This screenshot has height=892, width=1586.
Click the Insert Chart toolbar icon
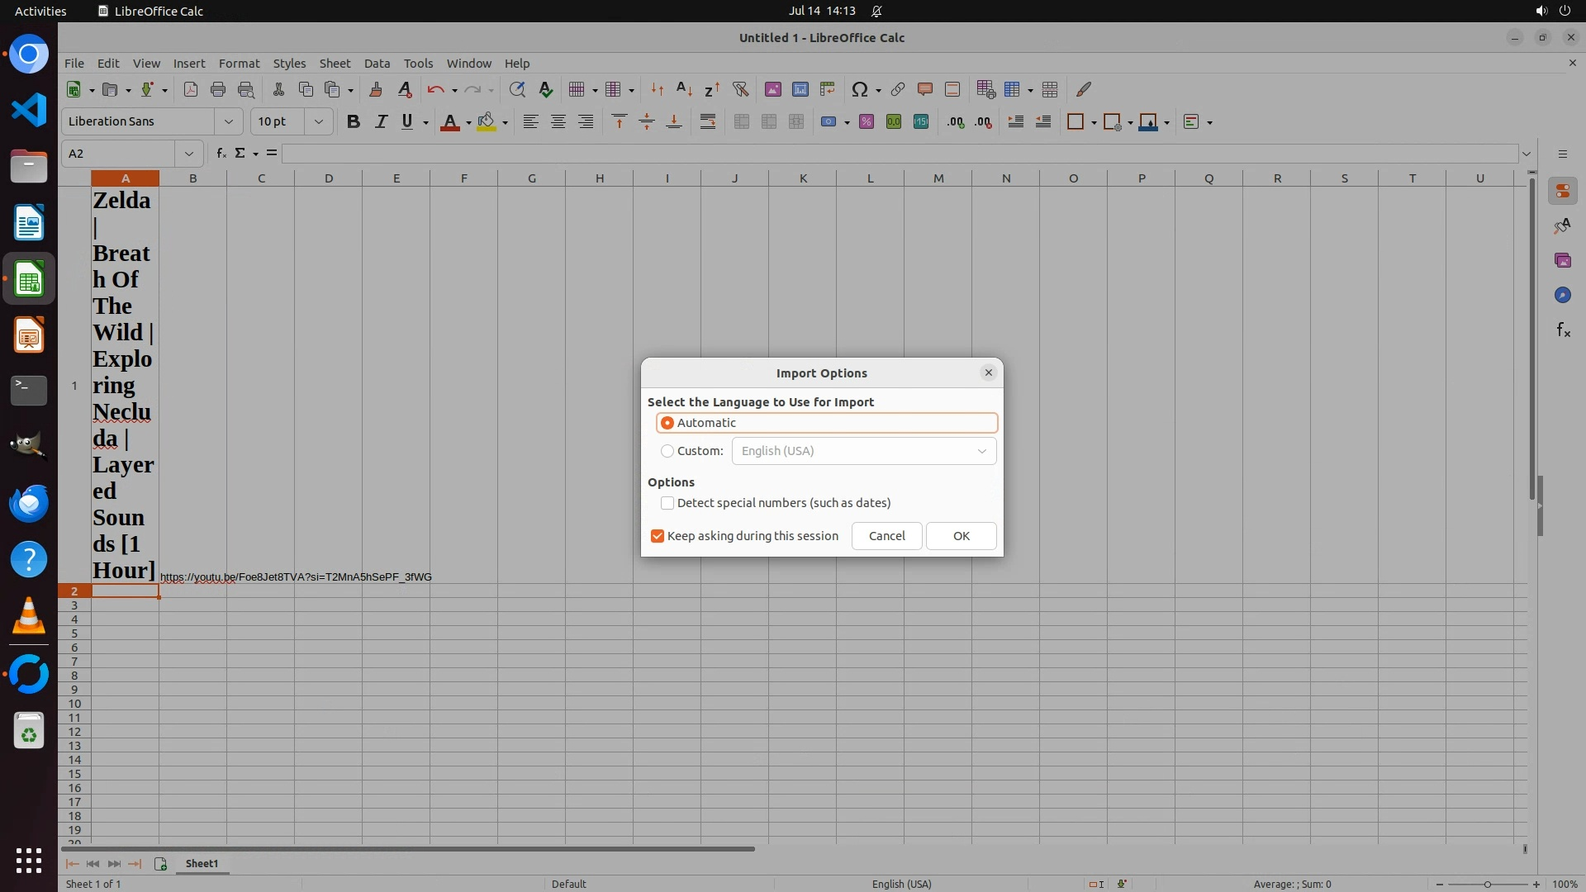800,89
